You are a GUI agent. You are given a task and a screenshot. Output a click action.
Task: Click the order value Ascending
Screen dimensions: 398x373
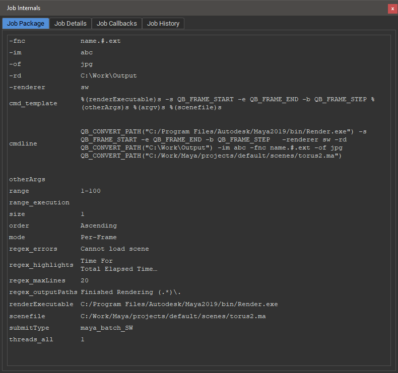coord(98,226)
